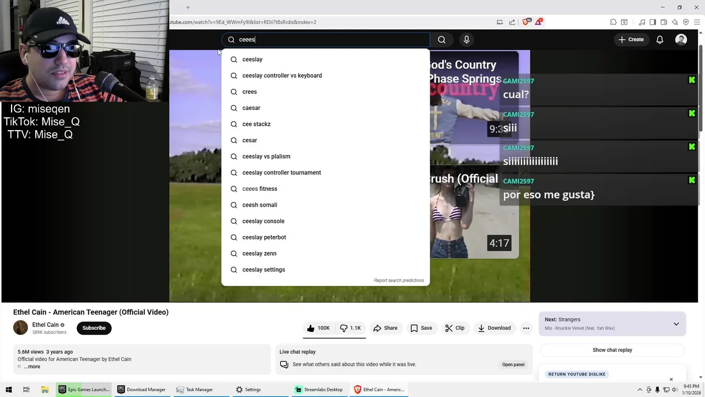Open Windows Start button
Screen dimensions: 705x397
click(9, 389)
